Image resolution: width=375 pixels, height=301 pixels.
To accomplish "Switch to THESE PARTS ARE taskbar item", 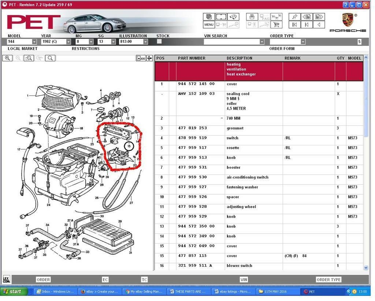I will (189, 292).
